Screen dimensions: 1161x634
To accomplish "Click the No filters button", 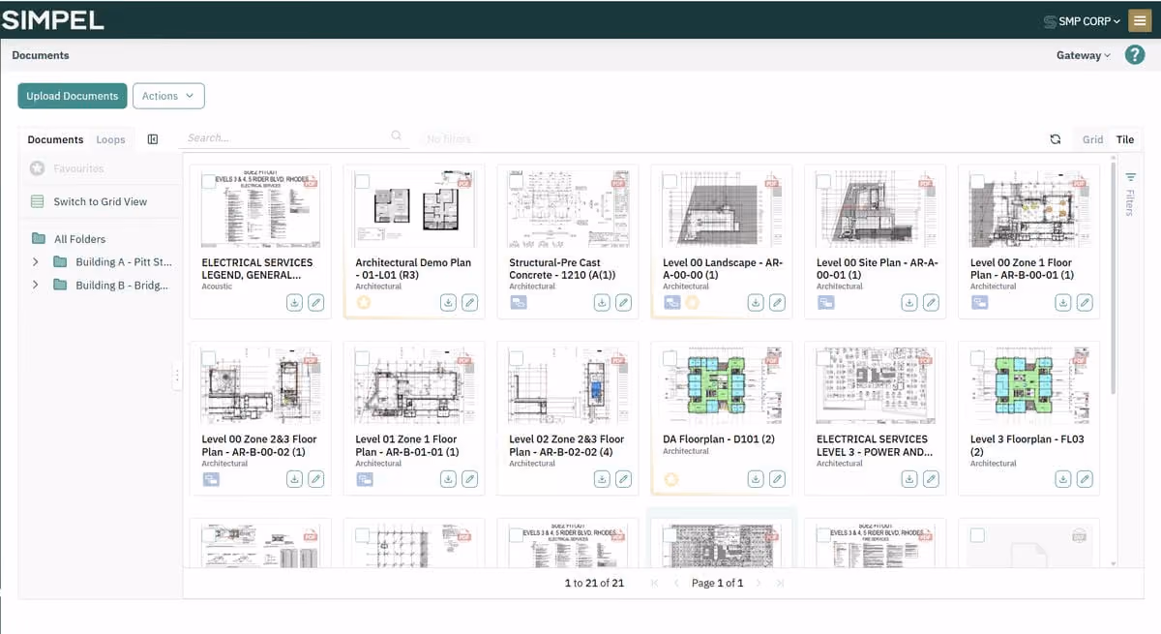I will [449, 139].
